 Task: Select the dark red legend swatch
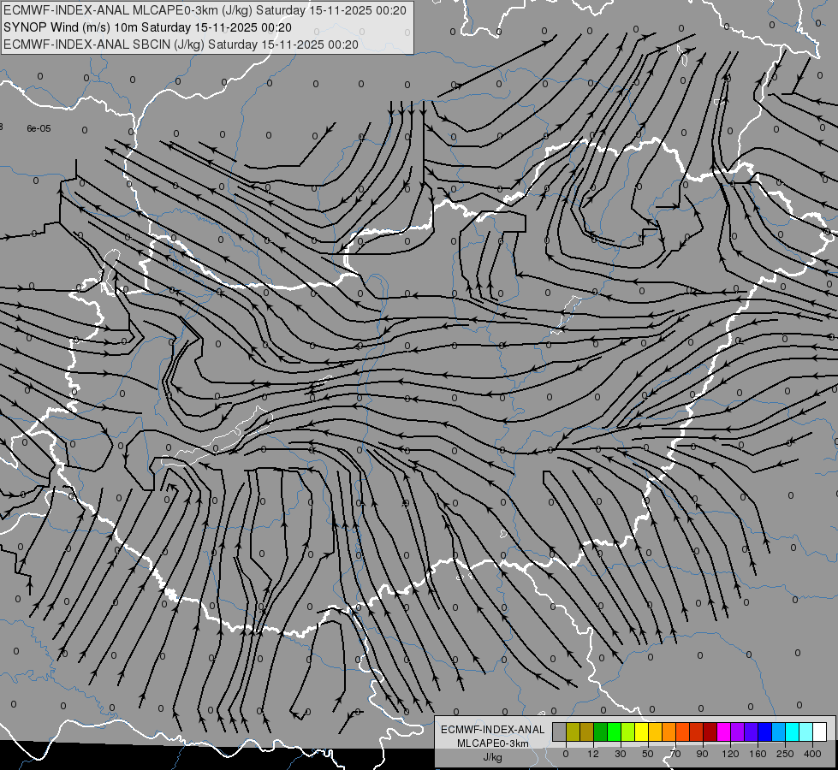(x=710, y=731)
